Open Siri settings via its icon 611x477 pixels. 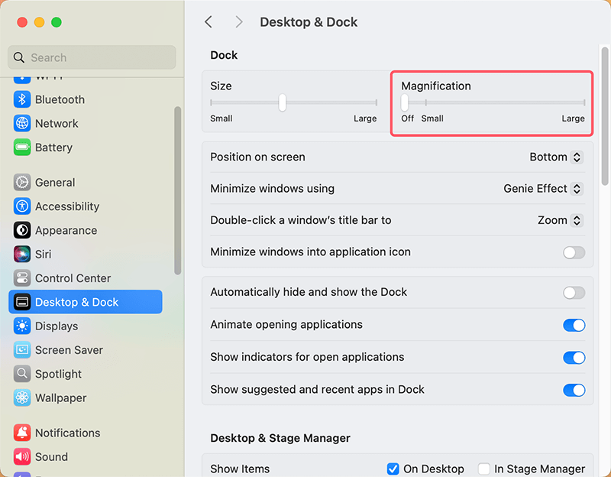coord(22,254)
